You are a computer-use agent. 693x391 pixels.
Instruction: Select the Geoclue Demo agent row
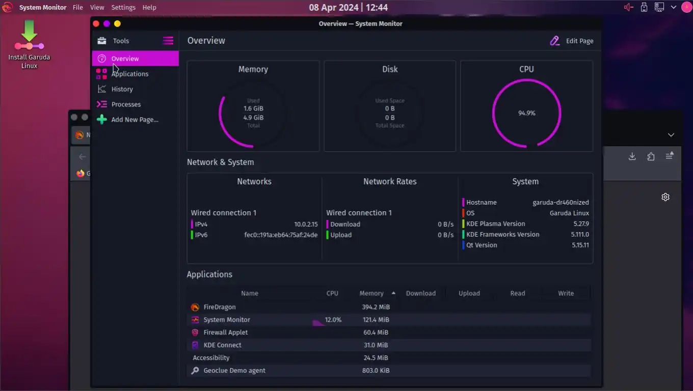pyautogui.click(x=390, y=371)
